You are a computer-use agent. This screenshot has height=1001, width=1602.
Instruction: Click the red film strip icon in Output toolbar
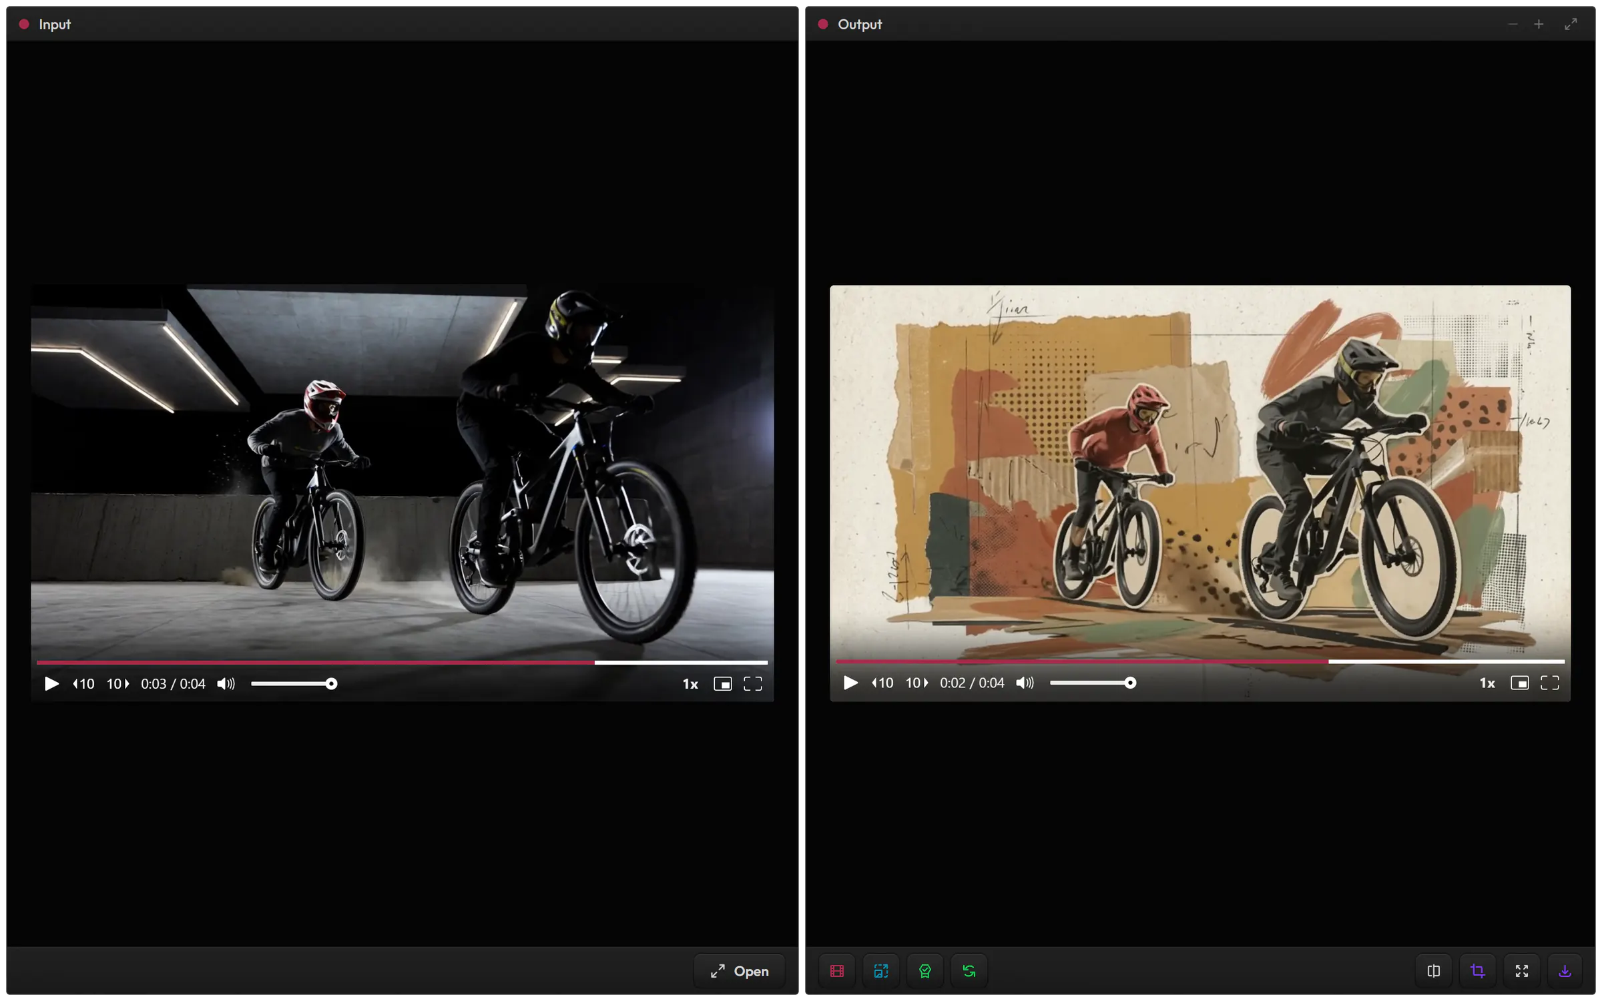tap(837, 971)
